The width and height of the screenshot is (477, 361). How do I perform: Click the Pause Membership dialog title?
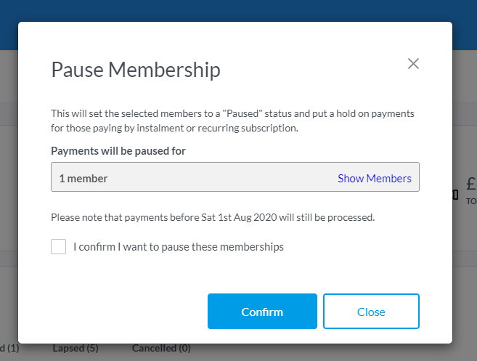coord(136,70)
